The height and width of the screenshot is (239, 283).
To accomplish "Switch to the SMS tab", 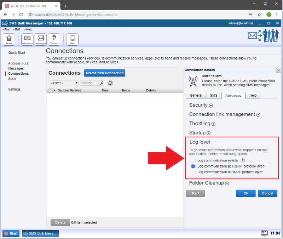I will tap(214, 95).
